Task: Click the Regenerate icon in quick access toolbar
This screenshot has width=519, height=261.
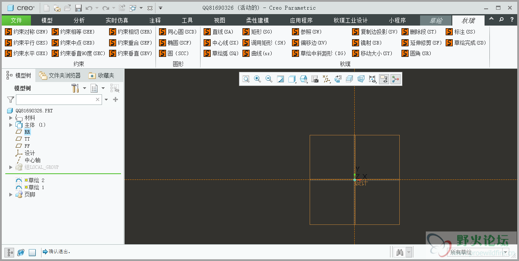Action: [x=122, y=8]
